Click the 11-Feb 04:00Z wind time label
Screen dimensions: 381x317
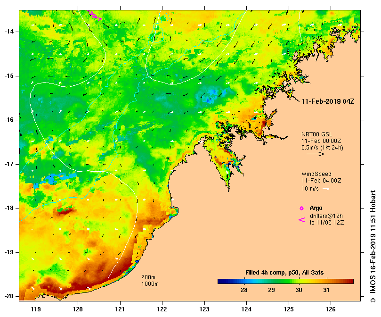pyautogui.click(x=321, y=181)
